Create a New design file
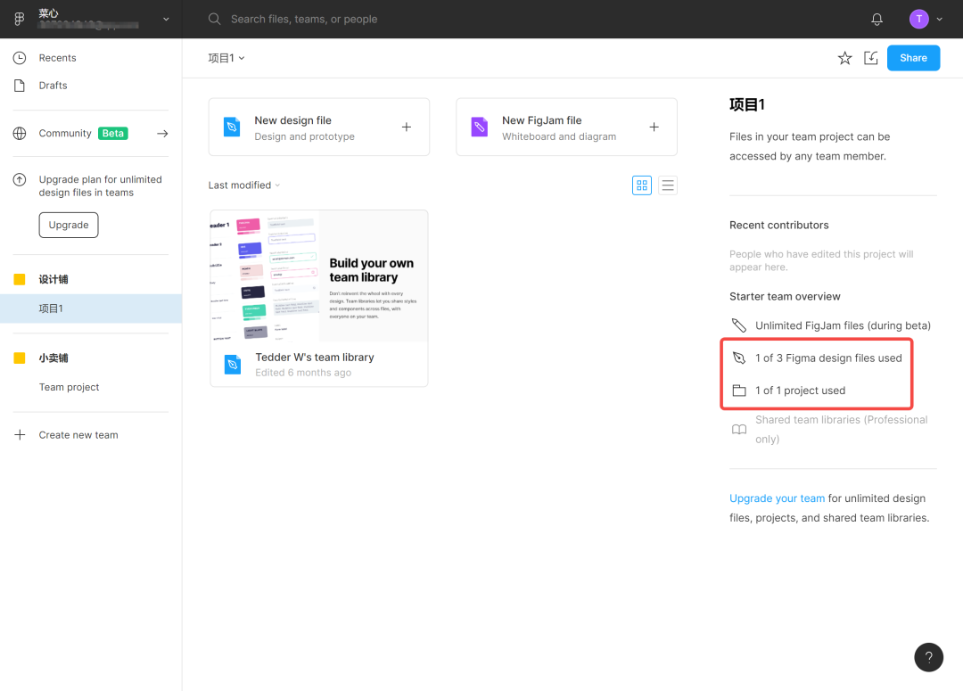963x691 pixels. pos(318,128)
